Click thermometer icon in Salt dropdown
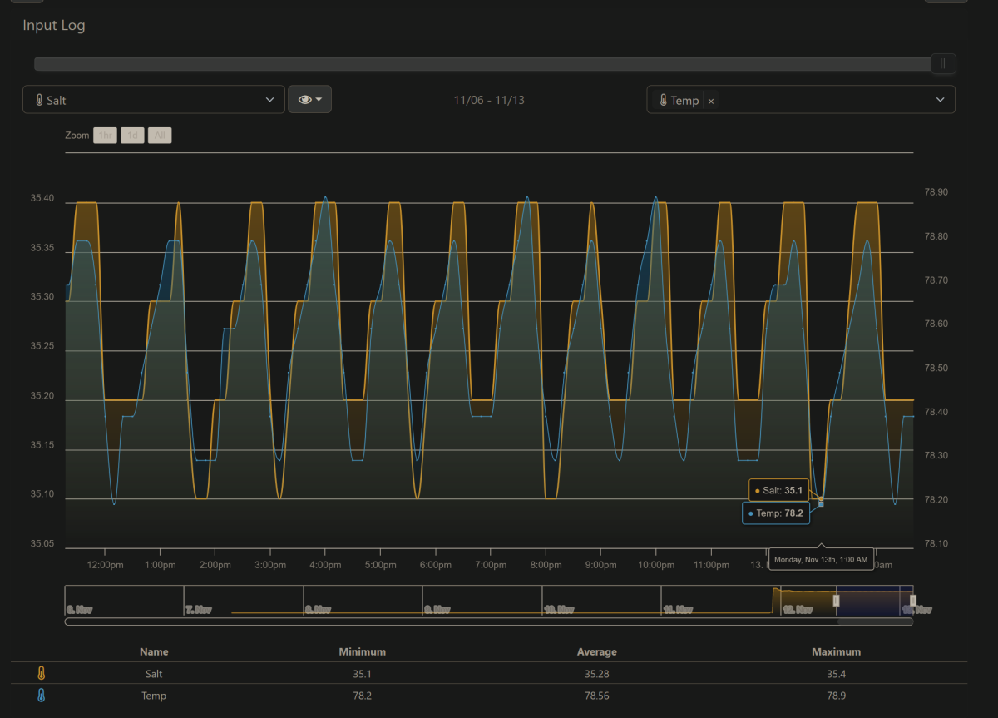Screen dimensions: 998x718 pos(39,100)
